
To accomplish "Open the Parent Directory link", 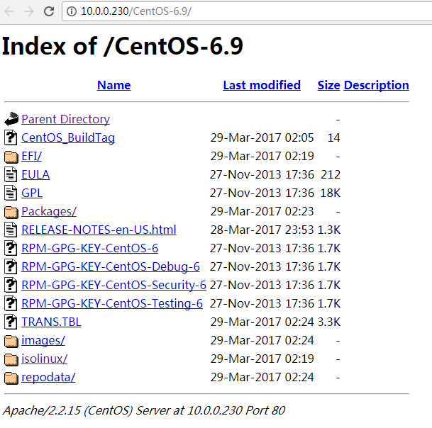I will coord(65,119).
